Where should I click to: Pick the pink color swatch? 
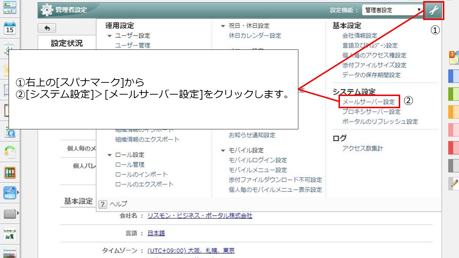coord(454,130)
